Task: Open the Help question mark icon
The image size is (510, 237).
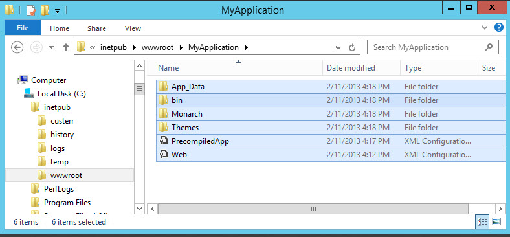Action: [499, 27]
